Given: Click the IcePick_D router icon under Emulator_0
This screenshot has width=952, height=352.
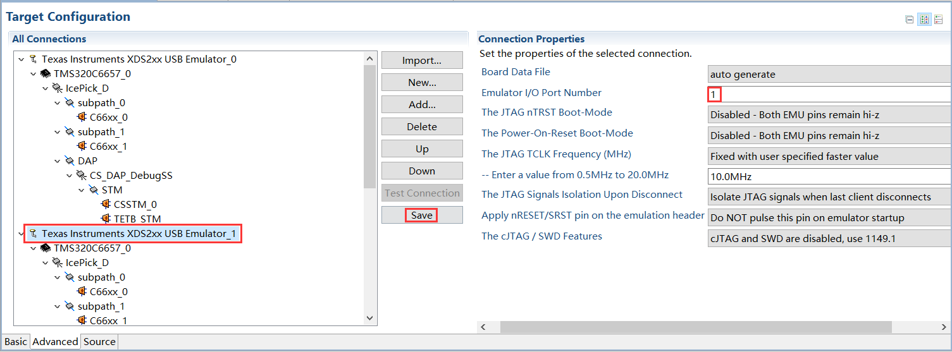Looking at the screenshot, I should tap(58, 88).
